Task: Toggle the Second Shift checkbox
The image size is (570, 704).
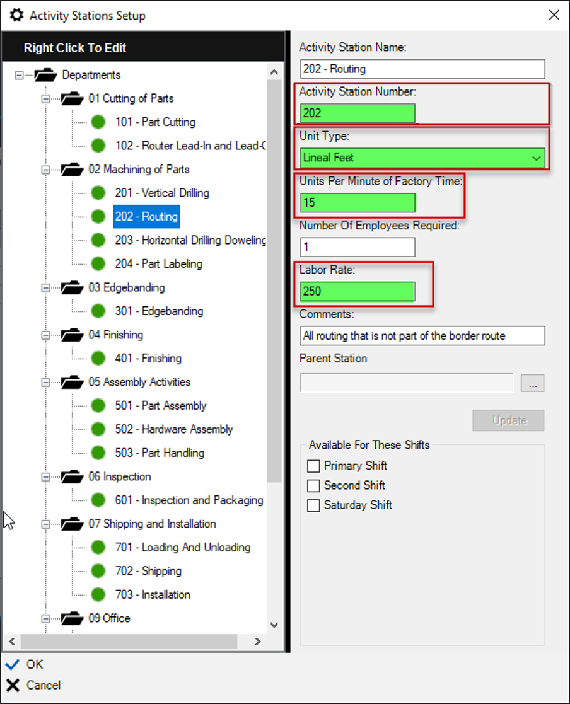Action: (x=313, y=486)
